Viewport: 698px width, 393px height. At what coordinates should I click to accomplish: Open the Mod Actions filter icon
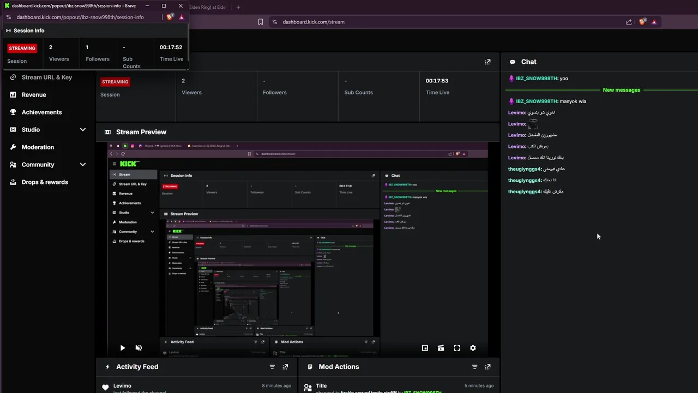click(474, 367)
